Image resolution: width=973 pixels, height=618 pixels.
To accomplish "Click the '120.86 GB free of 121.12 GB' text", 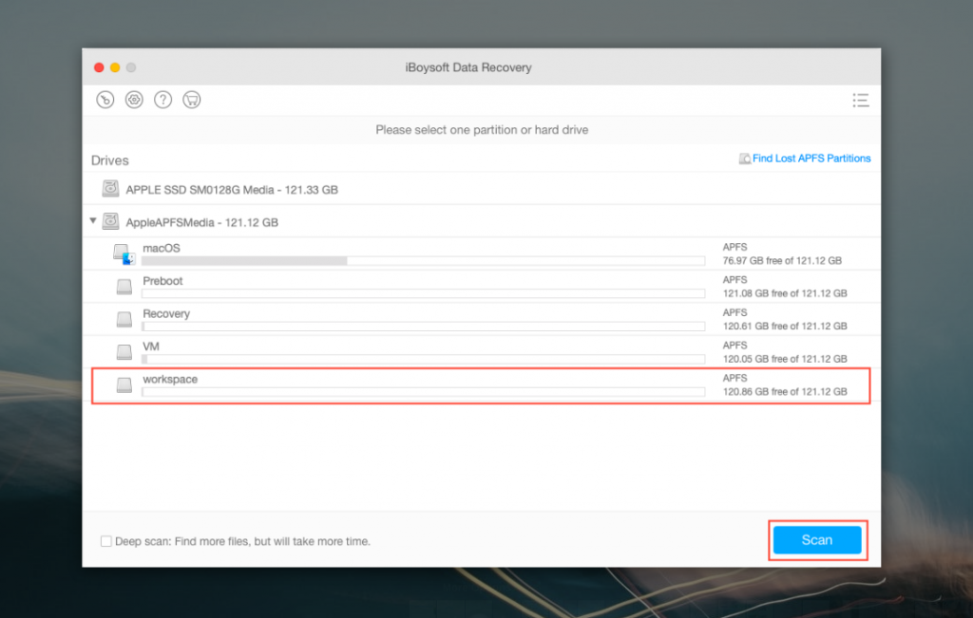I will click(784, 392).
